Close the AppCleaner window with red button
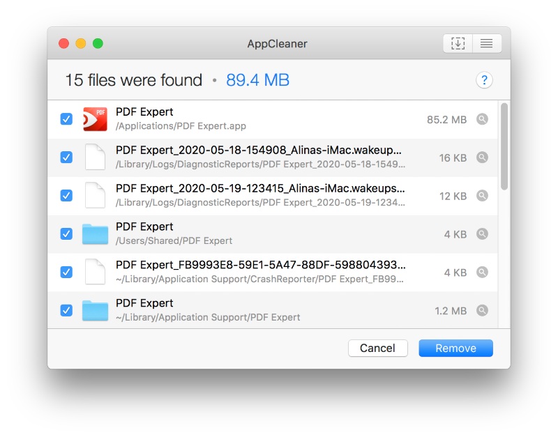 pyautogui.click(x=63, y=43)
